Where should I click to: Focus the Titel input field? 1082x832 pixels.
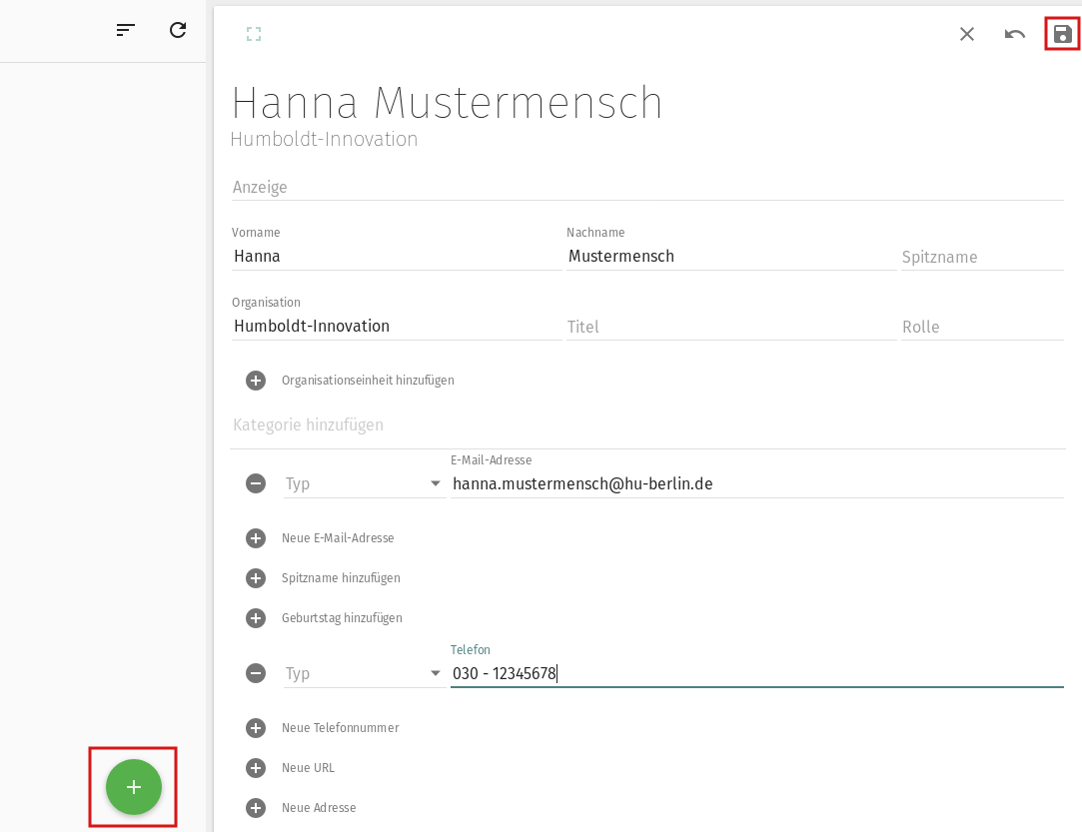(730, 327)
